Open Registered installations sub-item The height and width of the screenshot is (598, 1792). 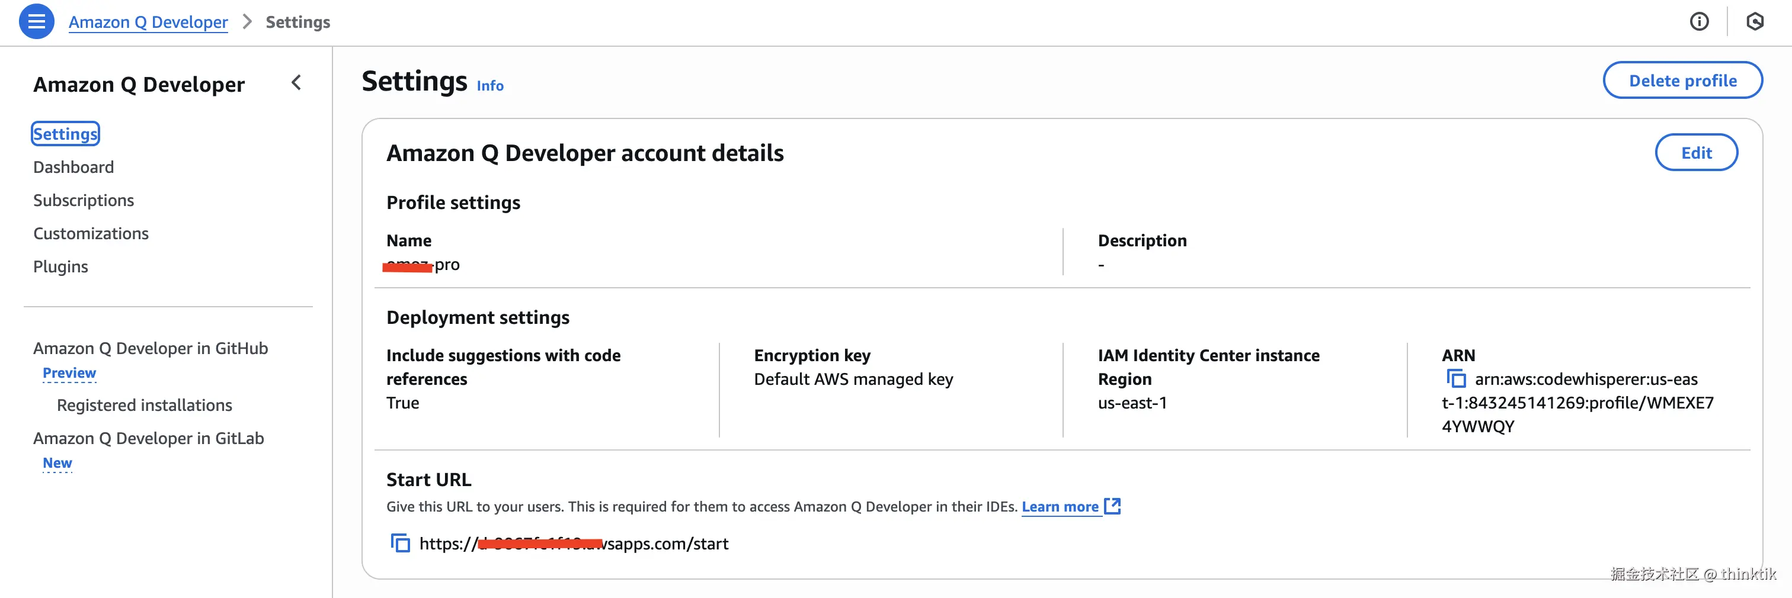tap(144, 406)
